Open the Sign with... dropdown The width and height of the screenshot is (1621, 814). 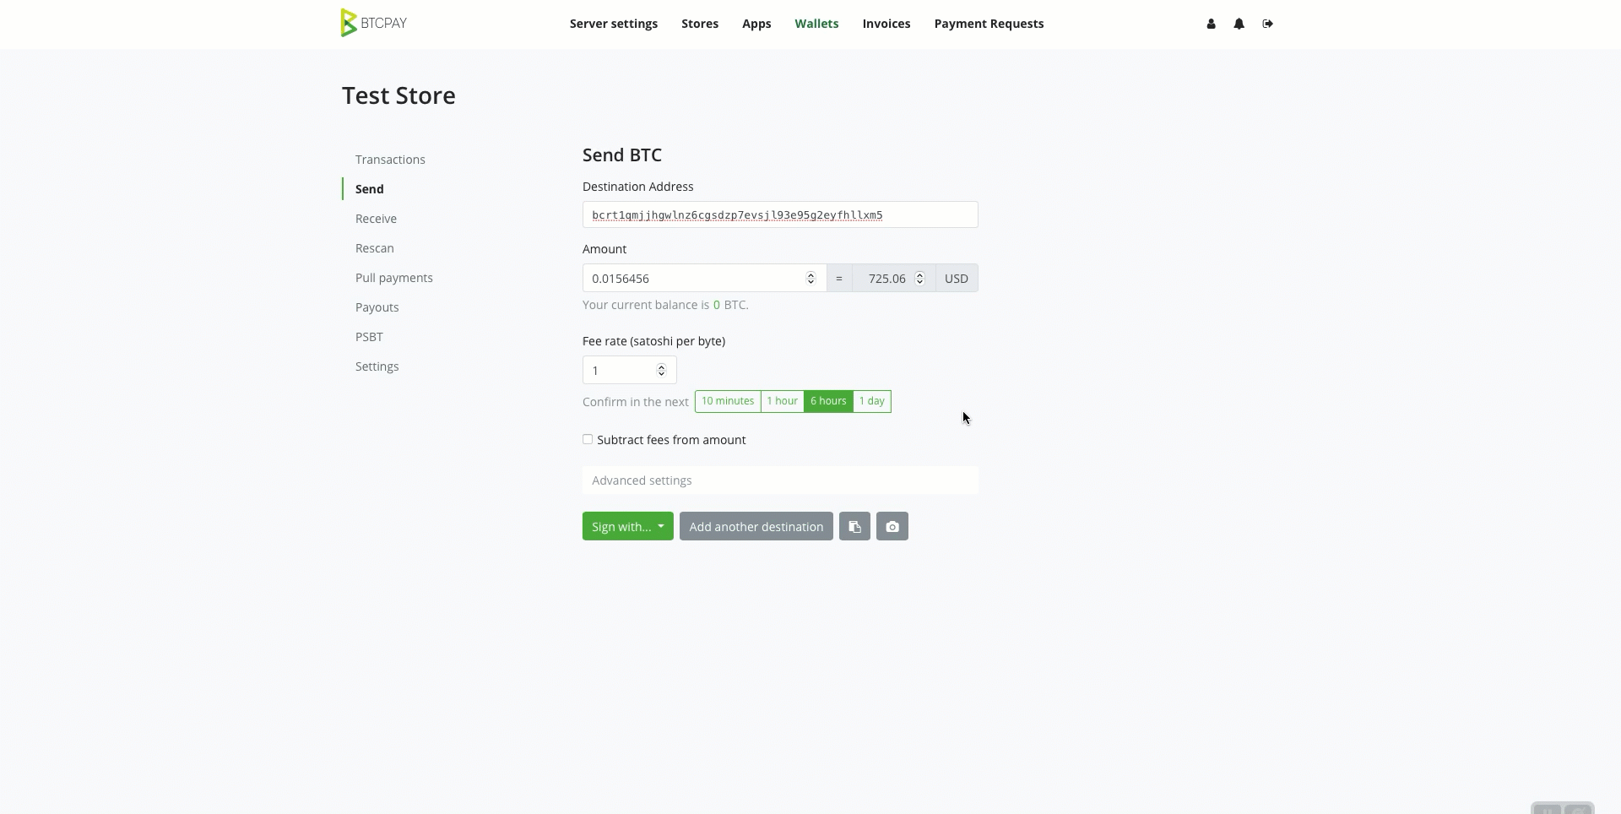click(x=627, y=526)
